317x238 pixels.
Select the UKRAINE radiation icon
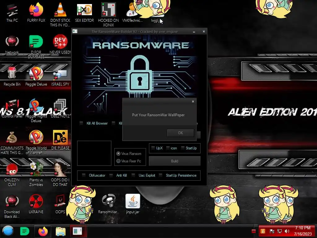click(36, 204)
